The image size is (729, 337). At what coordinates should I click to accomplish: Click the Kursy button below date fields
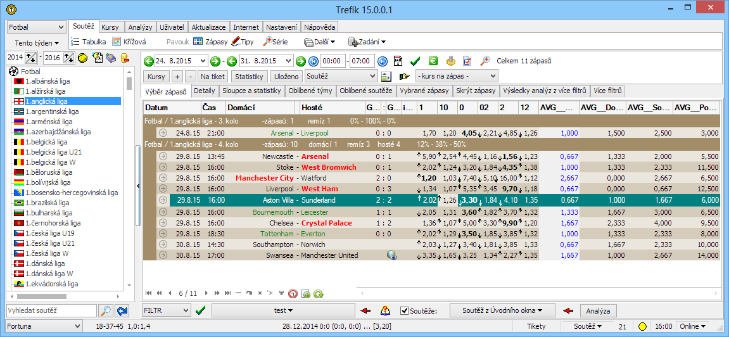(x=156, y=76)
